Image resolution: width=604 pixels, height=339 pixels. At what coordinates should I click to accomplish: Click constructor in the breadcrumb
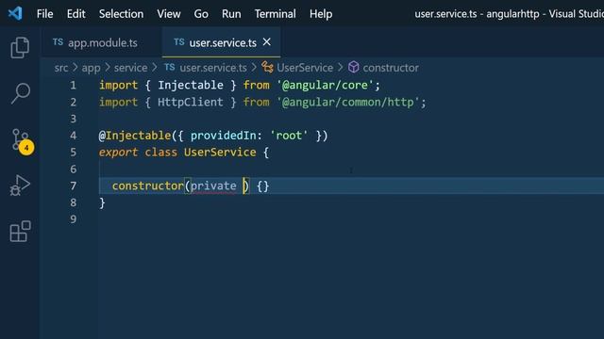(x=391, y=68)
